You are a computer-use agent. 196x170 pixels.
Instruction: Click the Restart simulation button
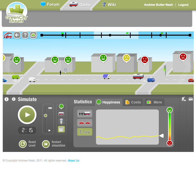tap(54, 144)
